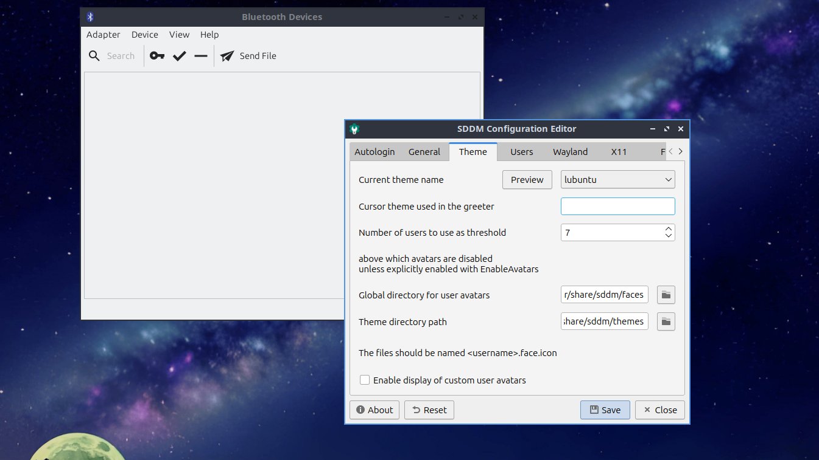Click the Pair key icon
Viewport: 819px width, 460px height.
[x=157, y=56]
